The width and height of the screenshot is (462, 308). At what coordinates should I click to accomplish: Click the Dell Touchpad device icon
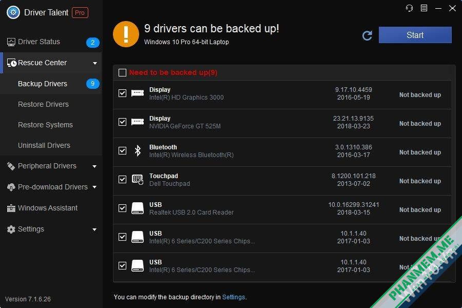tap(138, 179)
